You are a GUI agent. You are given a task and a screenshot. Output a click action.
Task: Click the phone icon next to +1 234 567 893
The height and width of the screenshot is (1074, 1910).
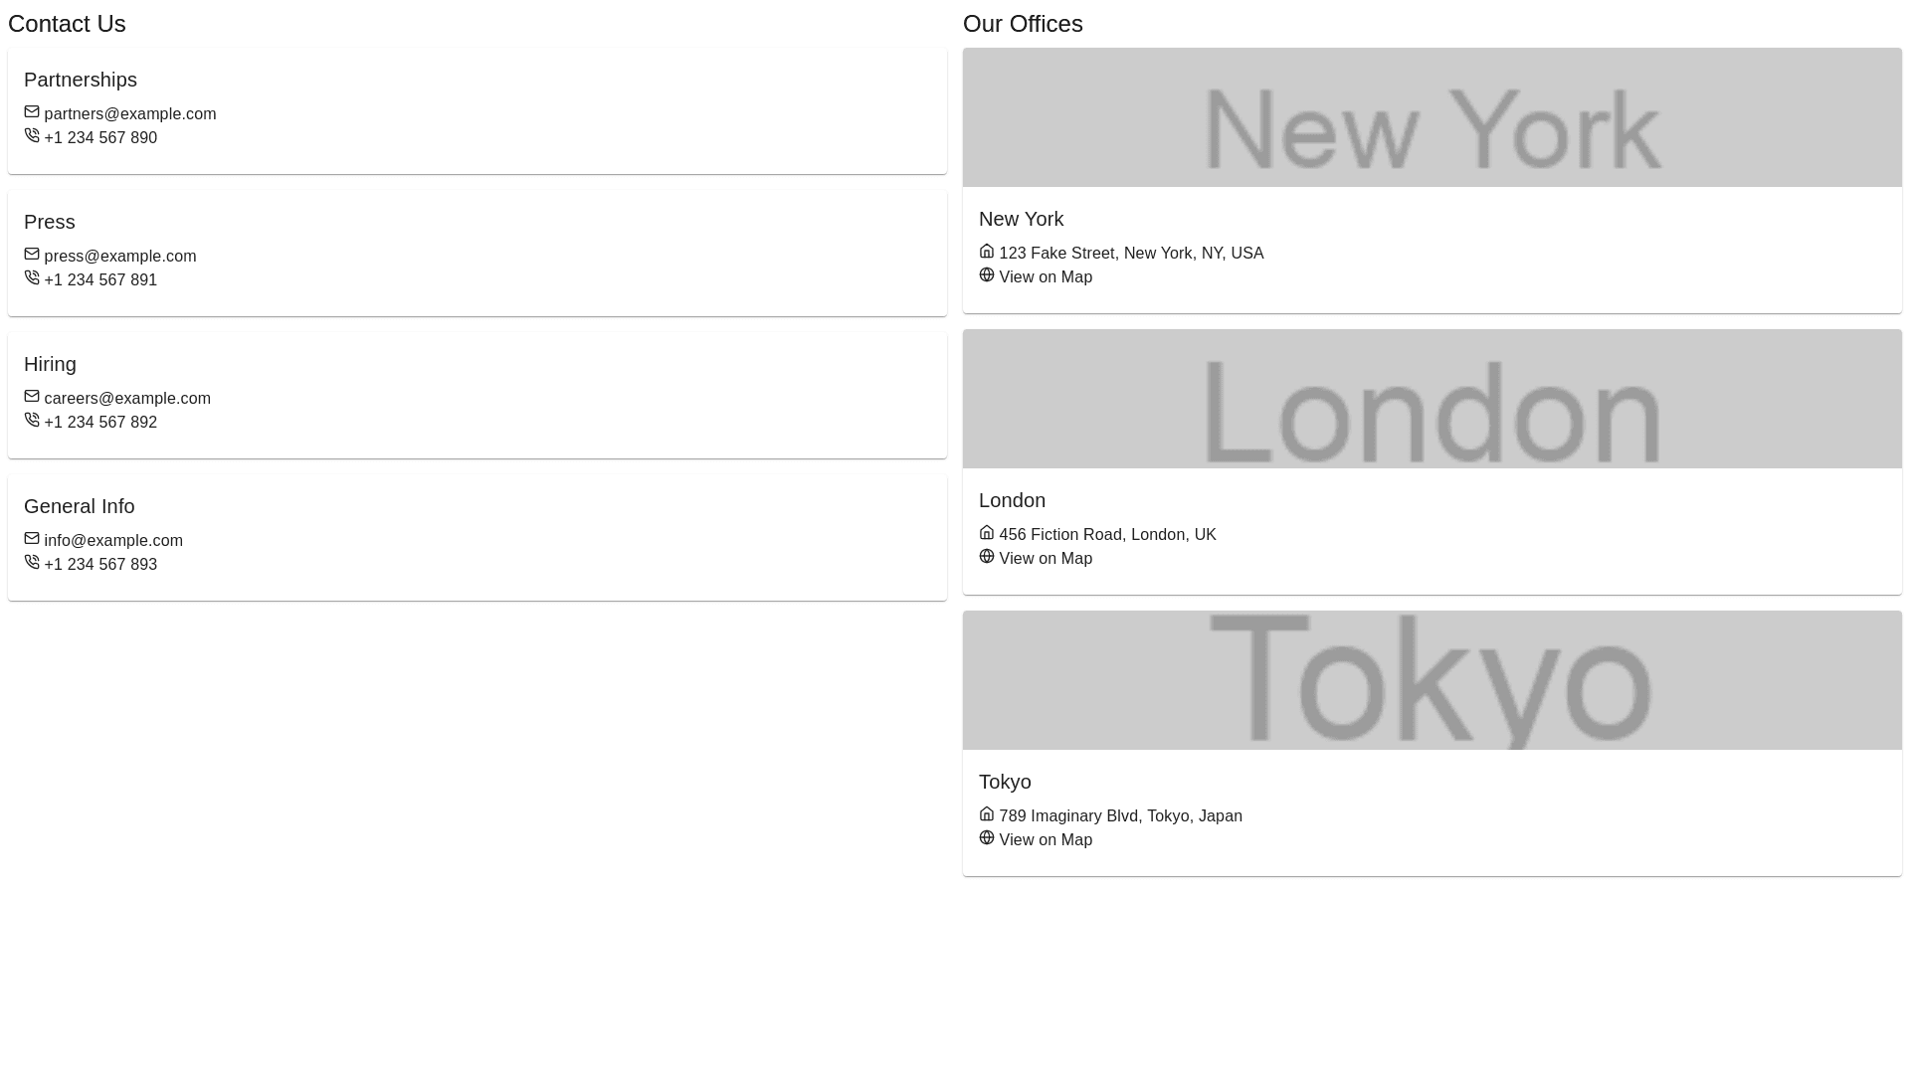32,563
